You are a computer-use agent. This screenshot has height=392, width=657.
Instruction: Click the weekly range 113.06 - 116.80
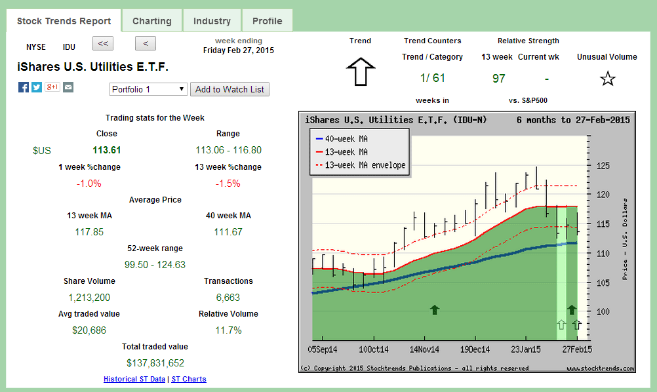228,150
